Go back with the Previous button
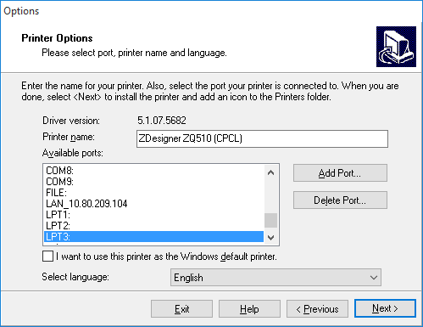 [x=317, y=309]
